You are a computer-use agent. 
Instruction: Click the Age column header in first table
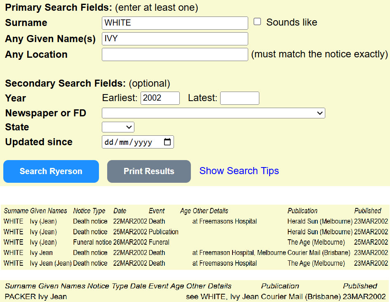click(186, 211)
